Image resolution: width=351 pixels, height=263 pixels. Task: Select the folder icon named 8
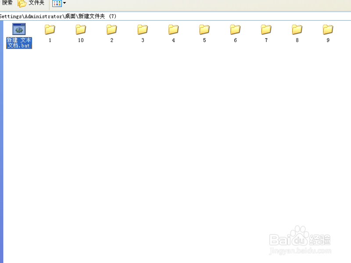[297, 29]
